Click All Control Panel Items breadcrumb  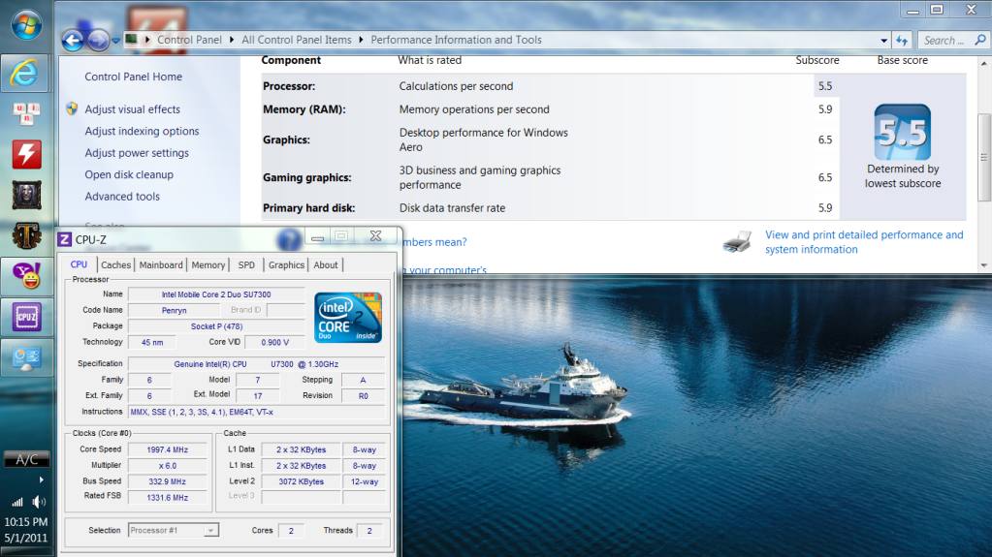[x=296, y=40]
